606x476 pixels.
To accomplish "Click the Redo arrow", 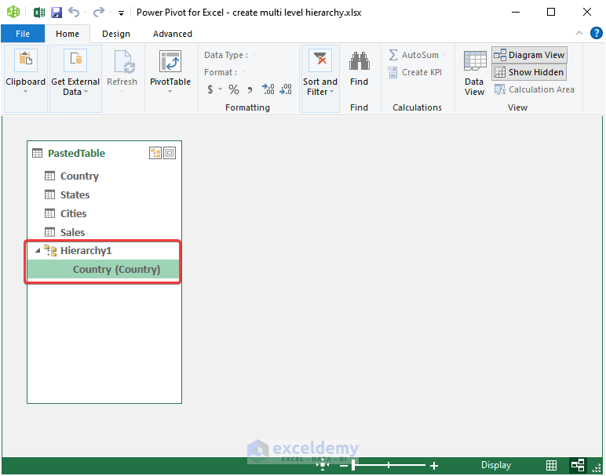I will pos(99,13).
